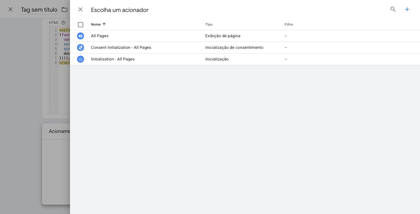This screenshot has width=420, height=214.
Task: Click the Inicialização de consentimento type cell
Action: (x=234, y=47)
